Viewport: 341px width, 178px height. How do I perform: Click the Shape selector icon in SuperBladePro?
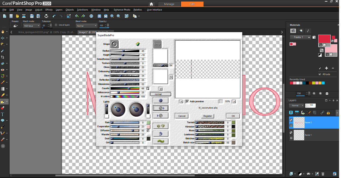[x=115, y=44]
